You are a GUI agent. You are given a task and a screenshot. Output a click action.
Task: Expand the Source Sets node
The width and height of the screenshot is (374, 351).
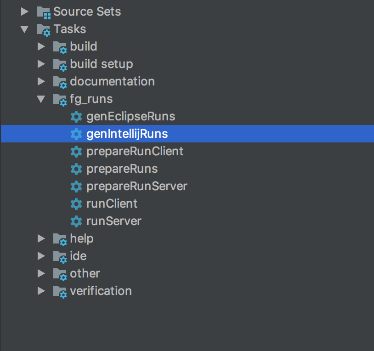click(24, 11)
